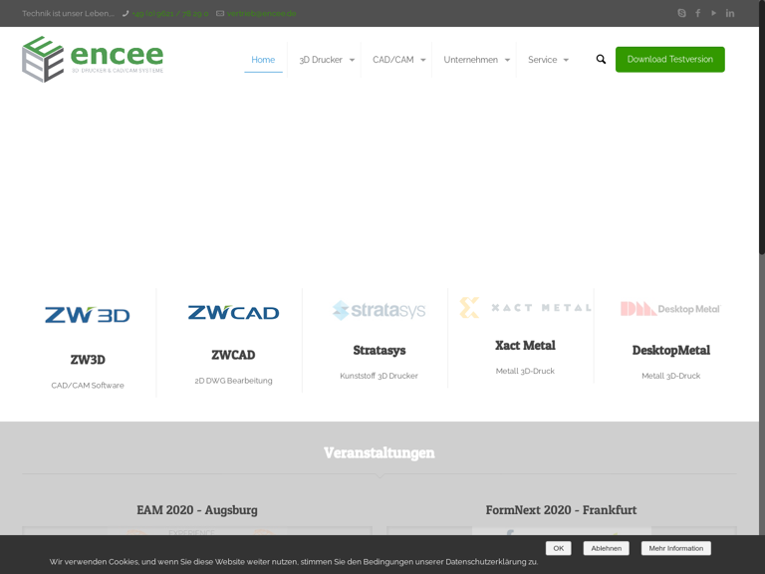The image size is (765, 574).
Task: Open the Unternehmen menu
Action: pos(470,60)
